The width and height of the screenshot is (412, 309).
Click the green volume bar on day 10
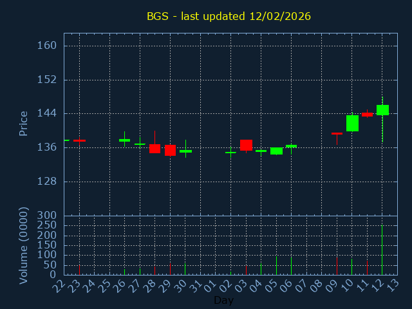coord(351,267)
